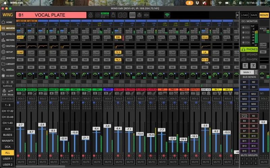Click the KICK IN drum channel icon
The height and width of the screenshot is (168, 270).
[24, 93]
